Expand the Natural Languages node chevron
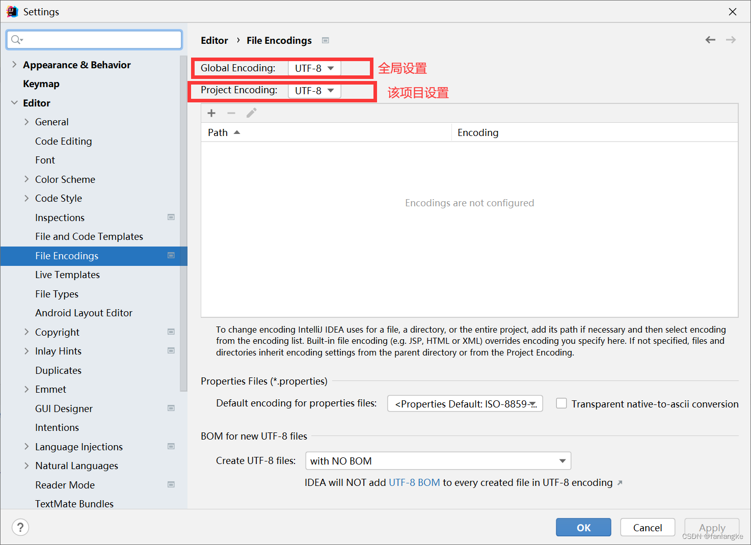Image resolution: width=751 pixels, height=545 pixels. [x=26, y=466]
